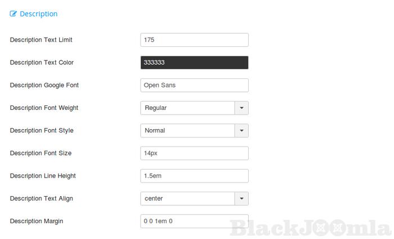Click the Description edit pencil icon
The height and width of the screenshot is (239, 394).
pyautogui.click(x=14, y=14)
